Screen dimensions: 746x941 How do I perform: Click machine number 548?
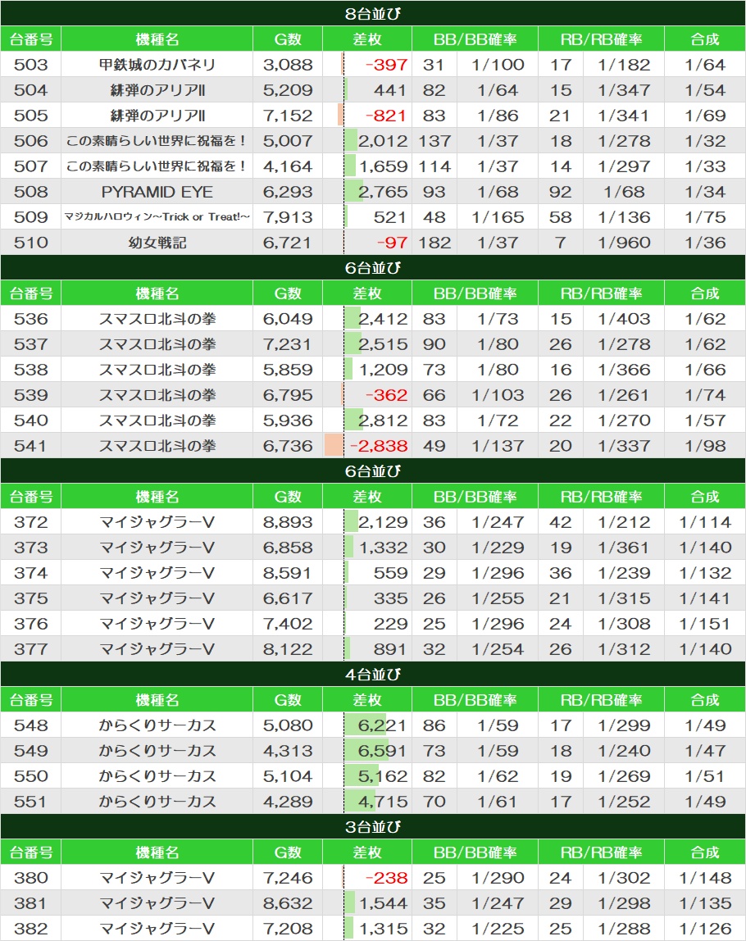point(30,725)
